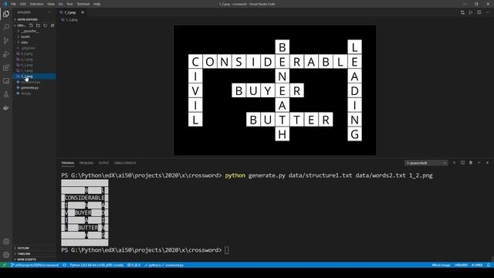Switch to the Problems panel tab

pos(86,163)
